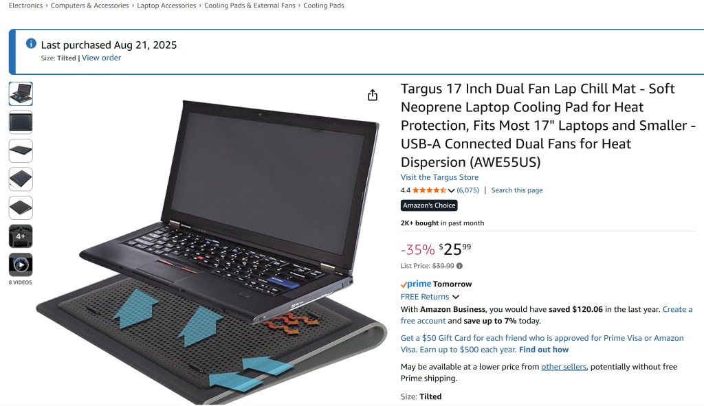Click the View order link

(102, 58)
